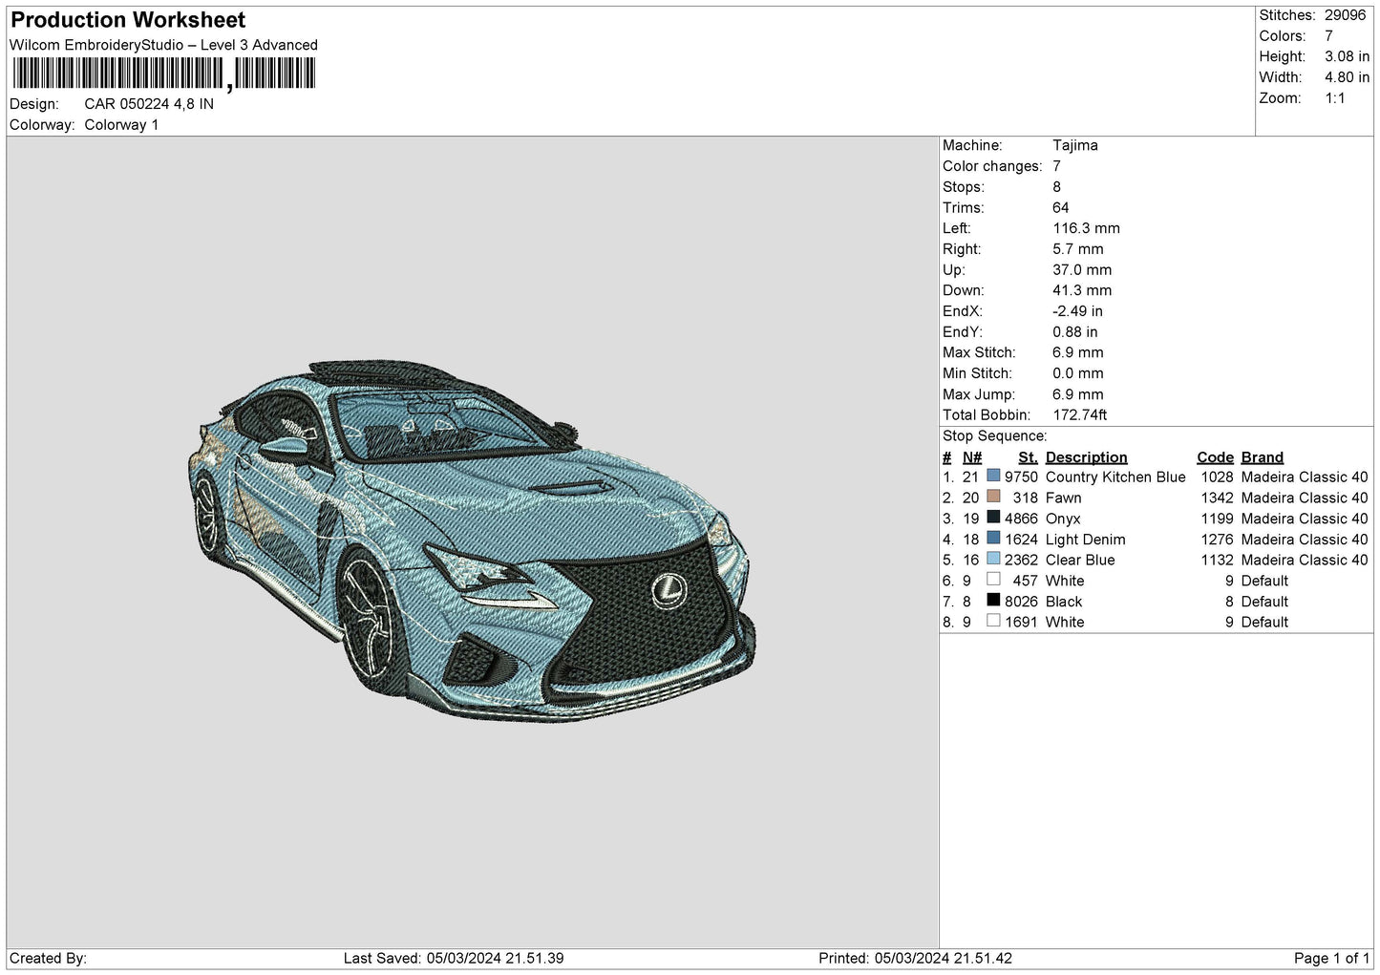Viewport: 1380px width, 975px height.
Task: Click the design name "CAR 050224 4,8 IN"
Action: coord(149,104)
